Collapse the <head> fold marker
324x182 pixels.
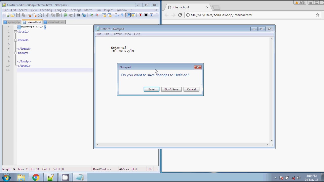tap(15, 40)
